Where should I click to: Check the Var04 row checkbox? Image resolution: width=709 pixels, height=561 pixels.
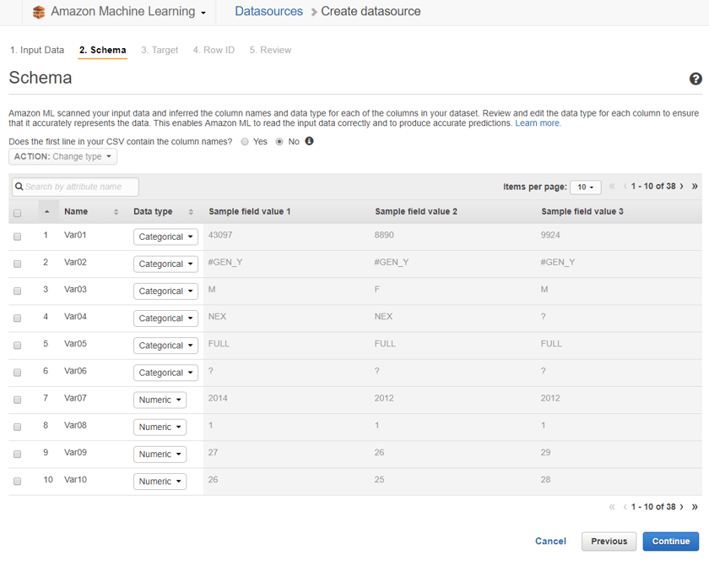tap(17, 318)
